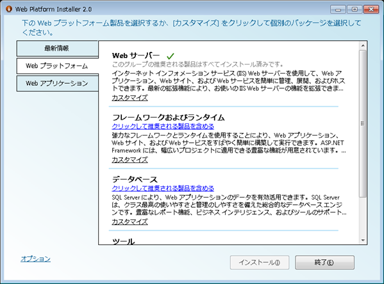Click the green checkmark beside Web サーバー
The width and height of the screenshot is (384, 284).
coord(171,56)
